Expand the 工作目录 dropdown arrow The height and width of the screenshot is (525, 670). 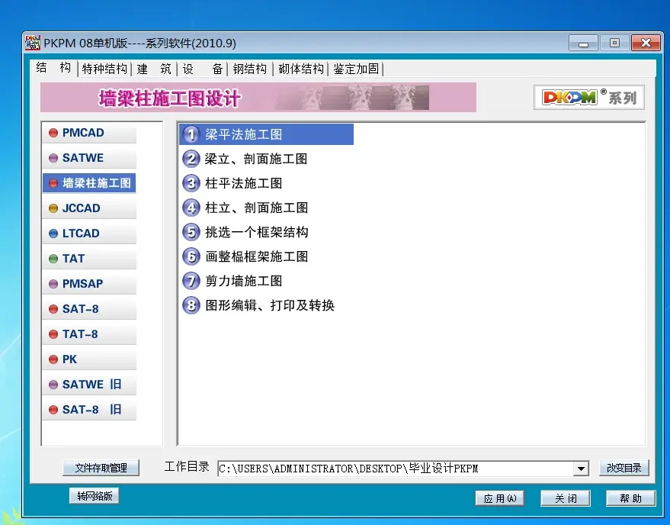[x=581, y=469]
